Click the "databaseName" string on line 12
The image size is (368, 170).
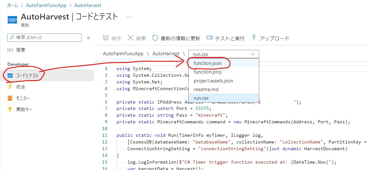(212, 142)
